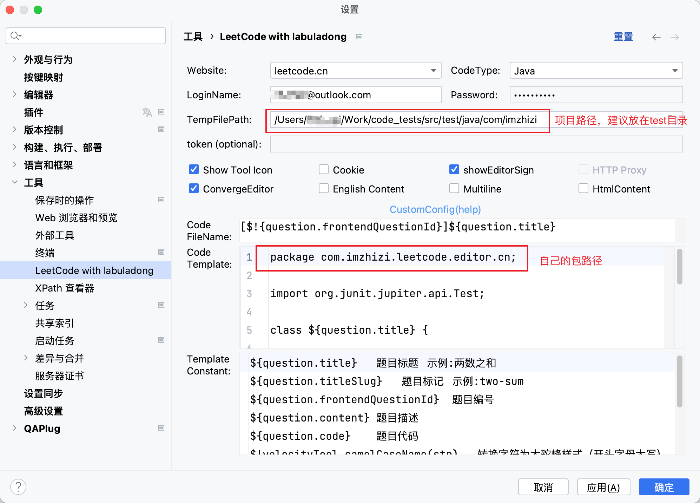Image resolution: width=700 pixels, height=503 pixels.
Task: Select XPath 查看器 in the sidebar
Action: click(x=65, y=288)
